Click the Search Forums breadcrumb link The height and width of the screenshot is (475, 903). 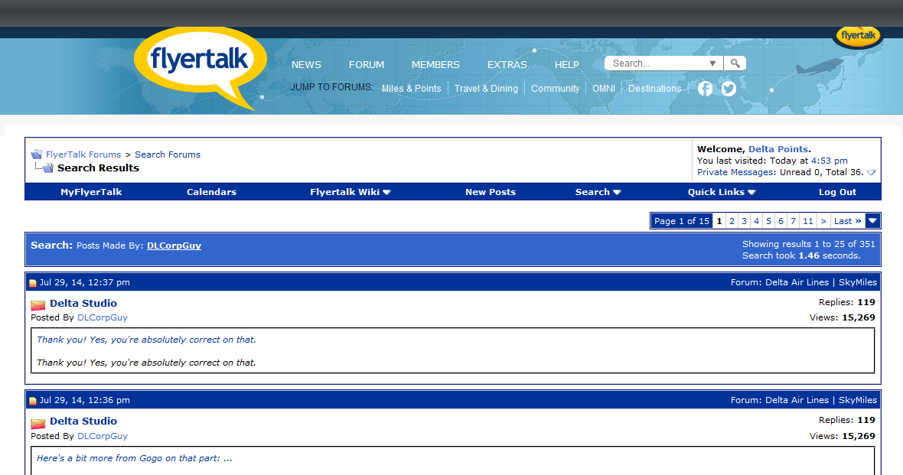point(168,155)
